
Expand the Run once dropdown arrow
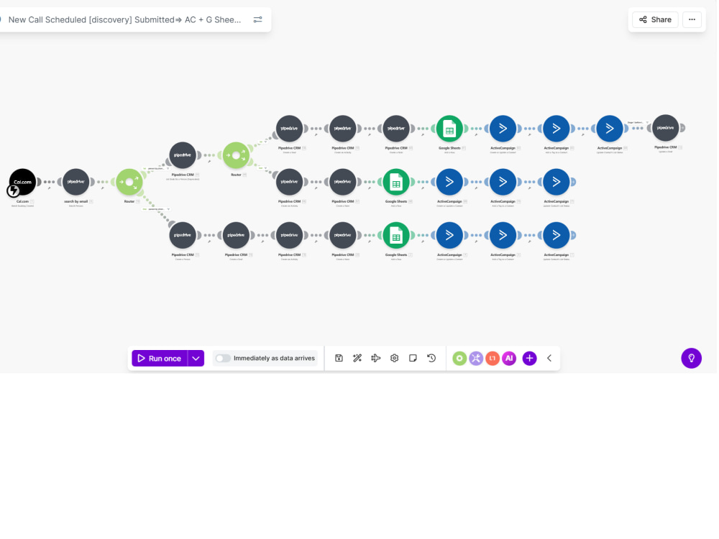click(196, 359)
